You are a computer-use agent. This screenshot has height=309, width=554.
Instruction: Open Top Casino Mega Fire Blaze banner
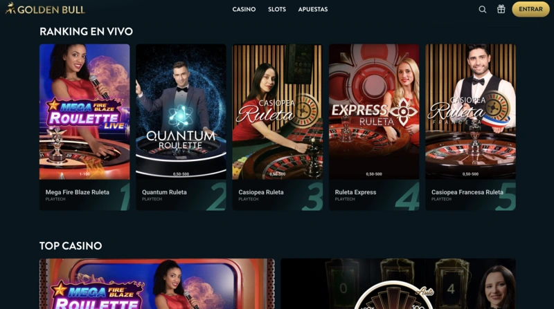pyautogui.click(x=157, y=284)
